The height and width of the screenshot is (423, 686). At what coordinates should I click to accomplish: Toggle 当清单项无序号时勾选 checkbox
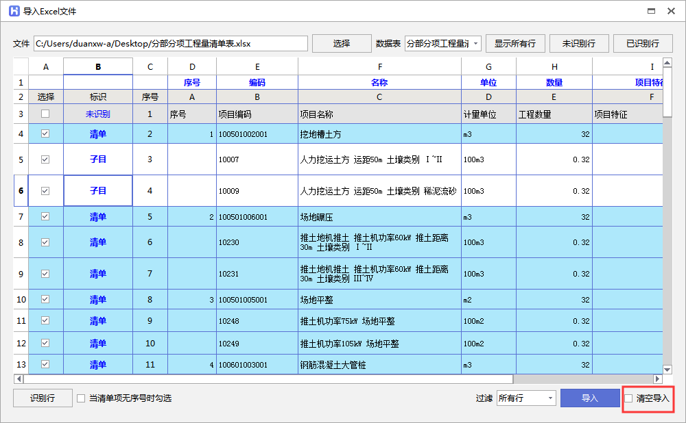[81, 398]
